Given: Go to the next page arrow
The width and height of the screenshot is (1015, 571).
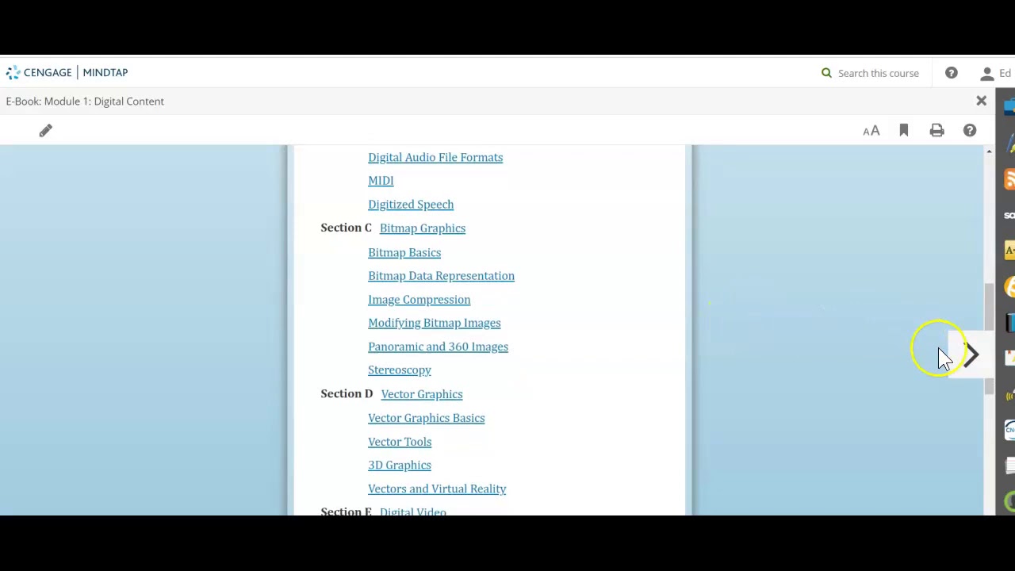Looking at the screenshot, I should pyautogui.click(x=971, y=355).
